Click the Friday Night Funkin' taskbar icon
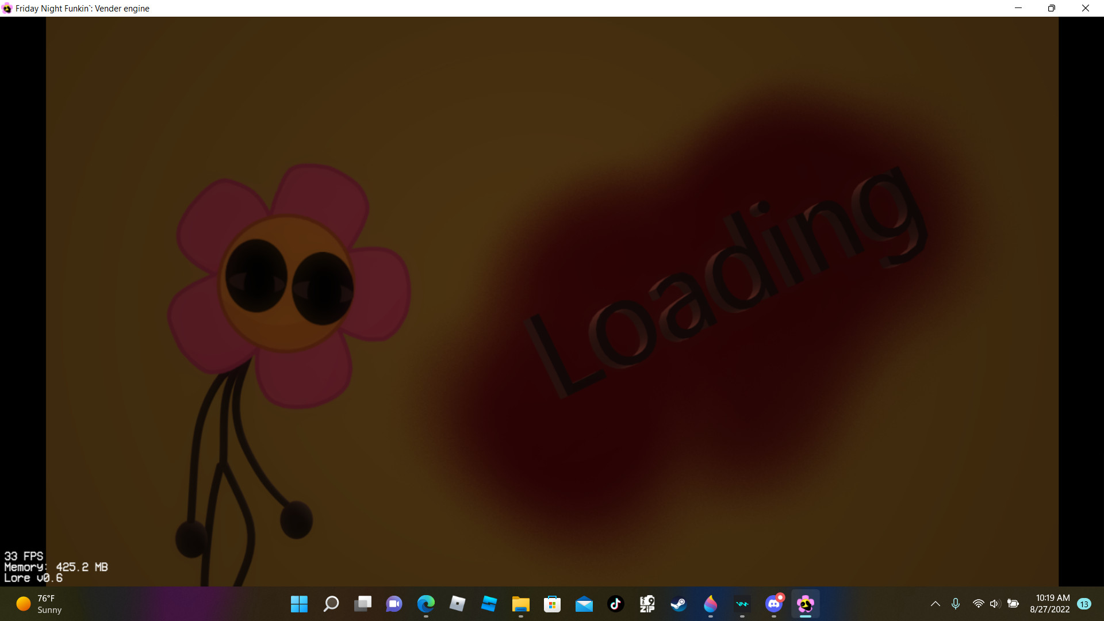The height and width of the screenshot is (621, 1104). point(806,604)
